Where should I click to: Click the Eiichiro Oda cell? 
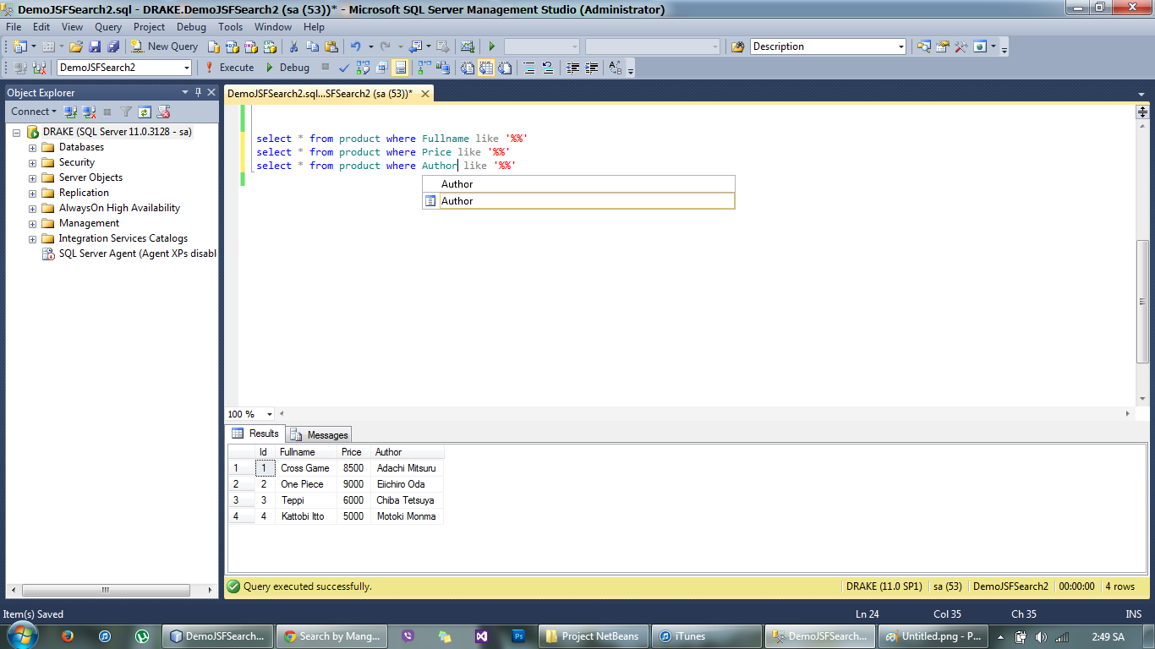pos(407,484)
